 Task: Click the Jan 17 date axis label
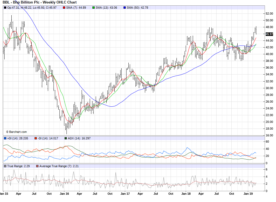(126, 194)
